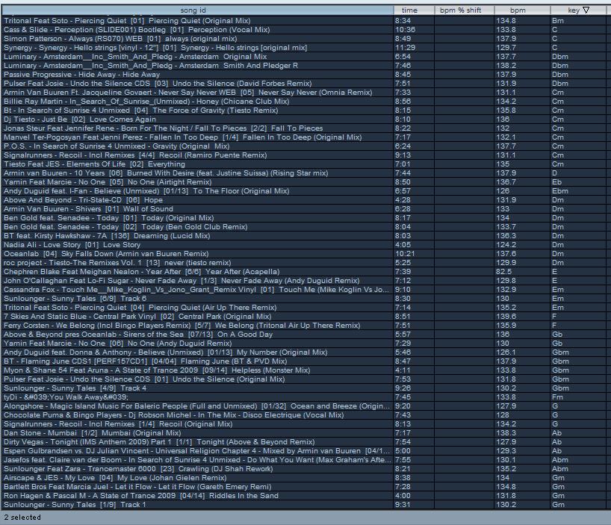611x525 pixels.
Task: Sort the list by the song id column header
Action: pyautogui.click(x=197, y=10)
